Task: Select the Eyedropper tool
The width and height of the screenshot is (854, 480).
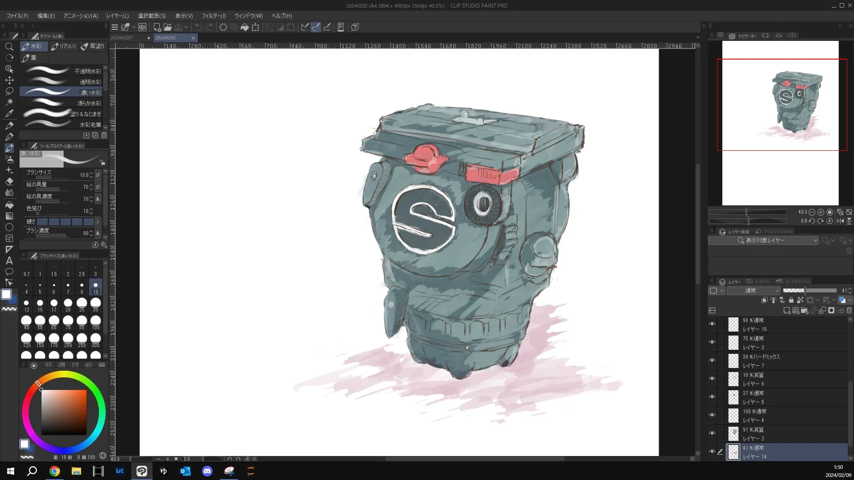Action: (x=9, y=113)
